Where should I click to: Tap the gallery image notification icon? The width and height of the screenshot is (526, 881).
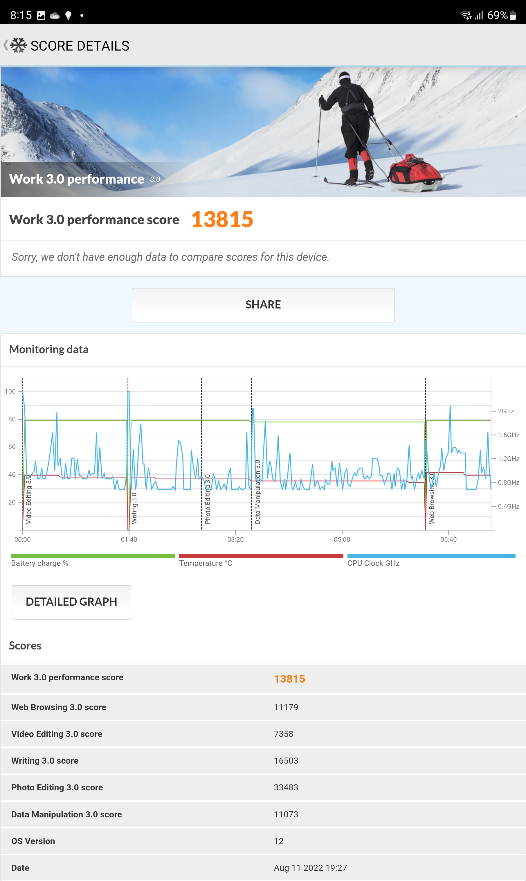41,16
